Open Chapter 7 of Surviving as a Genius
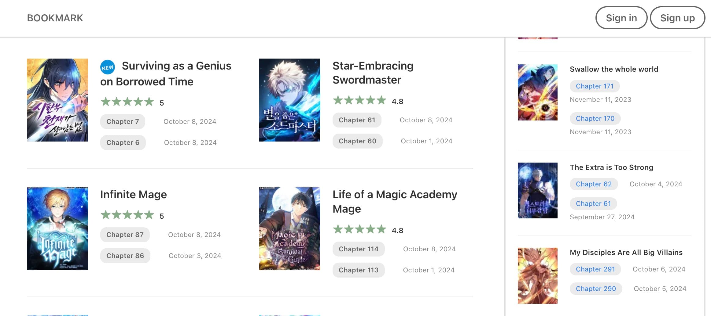Image resolution: width=711 pixels, height=316 pixels. [x=123, y=122]
